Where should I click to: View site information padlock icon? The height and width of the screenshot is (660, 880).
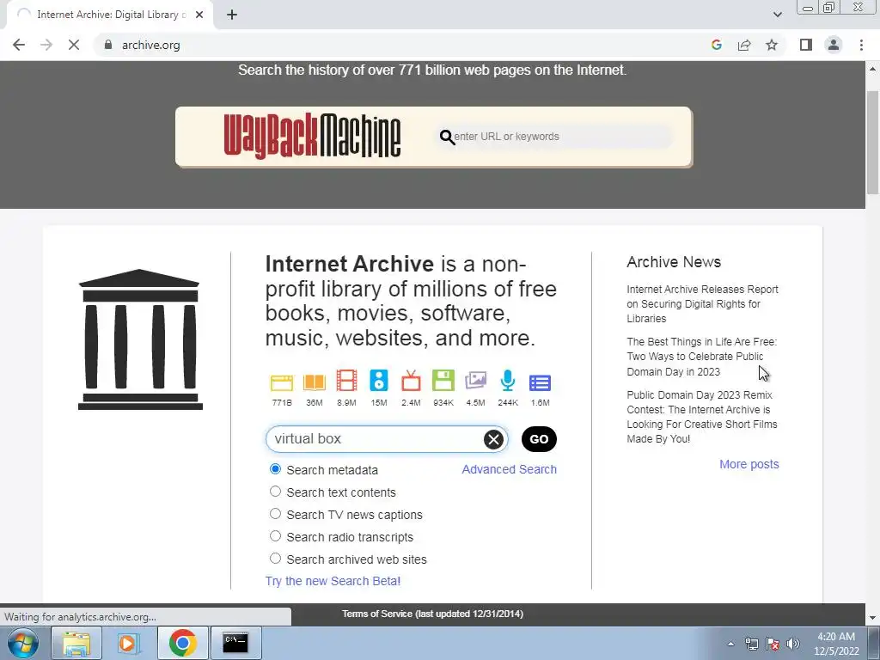click(x=108, y=45)
